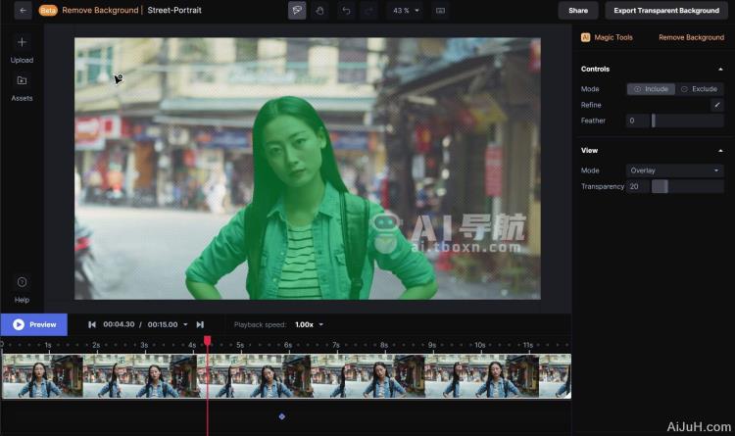Click the fit-to-screen icon beside zoom
The width and height of the screenshot is (735, 436).
[x=440, y=11]
